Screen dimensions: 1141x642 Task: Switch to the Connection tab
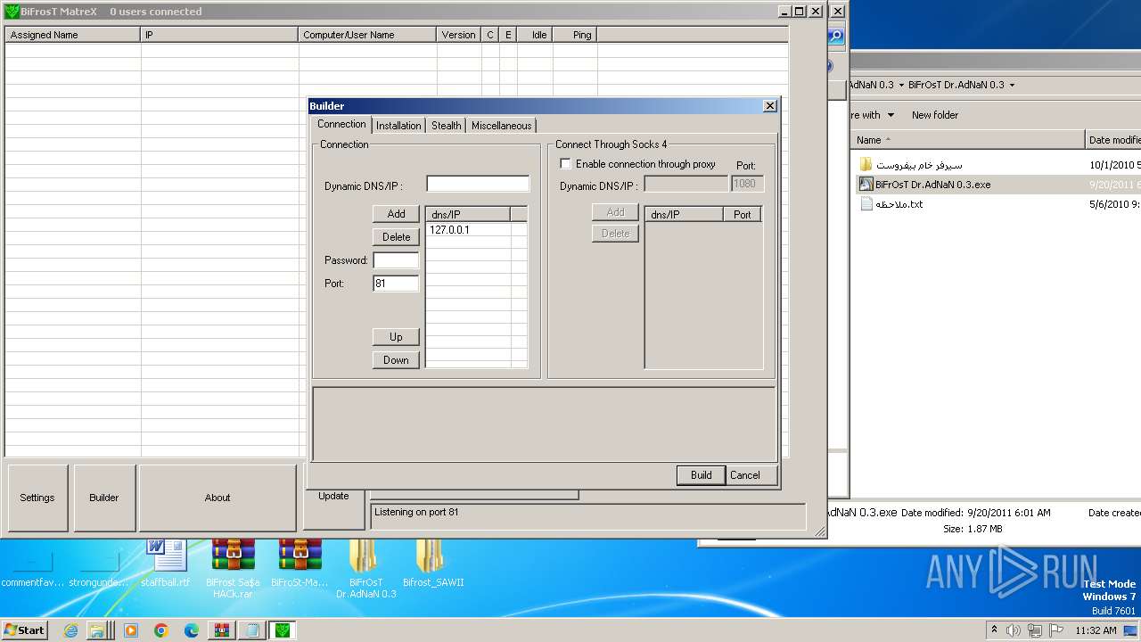pos(341,125)
